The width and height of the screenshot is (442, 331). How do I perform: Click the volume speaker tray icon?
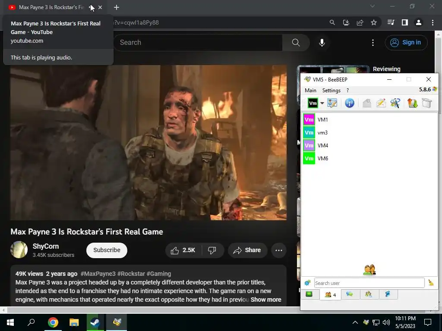tap(386, 322)
